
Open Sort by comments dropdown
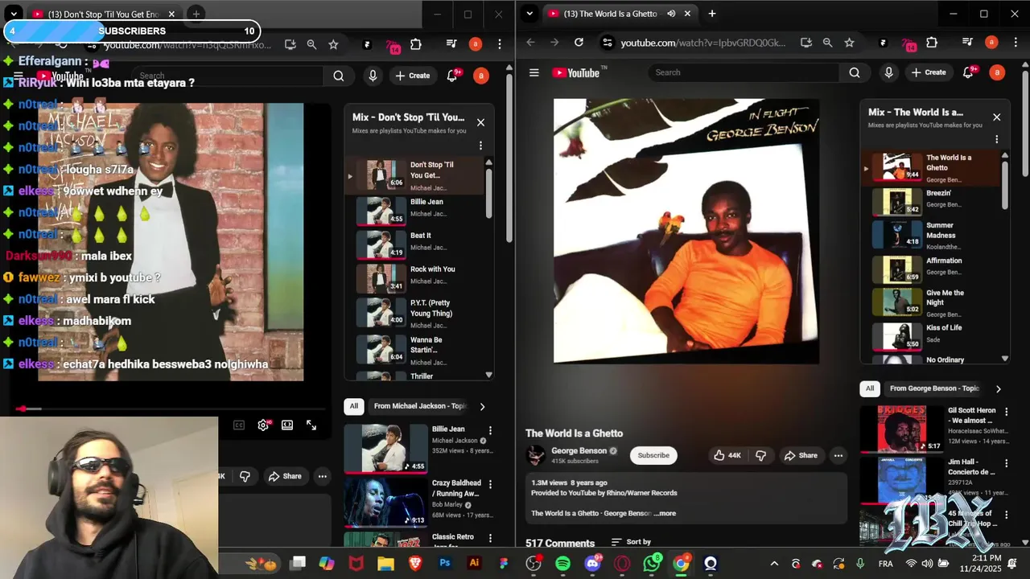pos(631,542)
